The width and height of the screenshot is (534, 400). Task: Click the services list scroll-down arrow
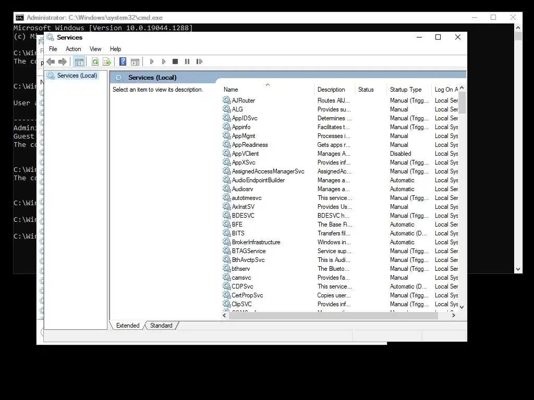click(x=462, y=307)
